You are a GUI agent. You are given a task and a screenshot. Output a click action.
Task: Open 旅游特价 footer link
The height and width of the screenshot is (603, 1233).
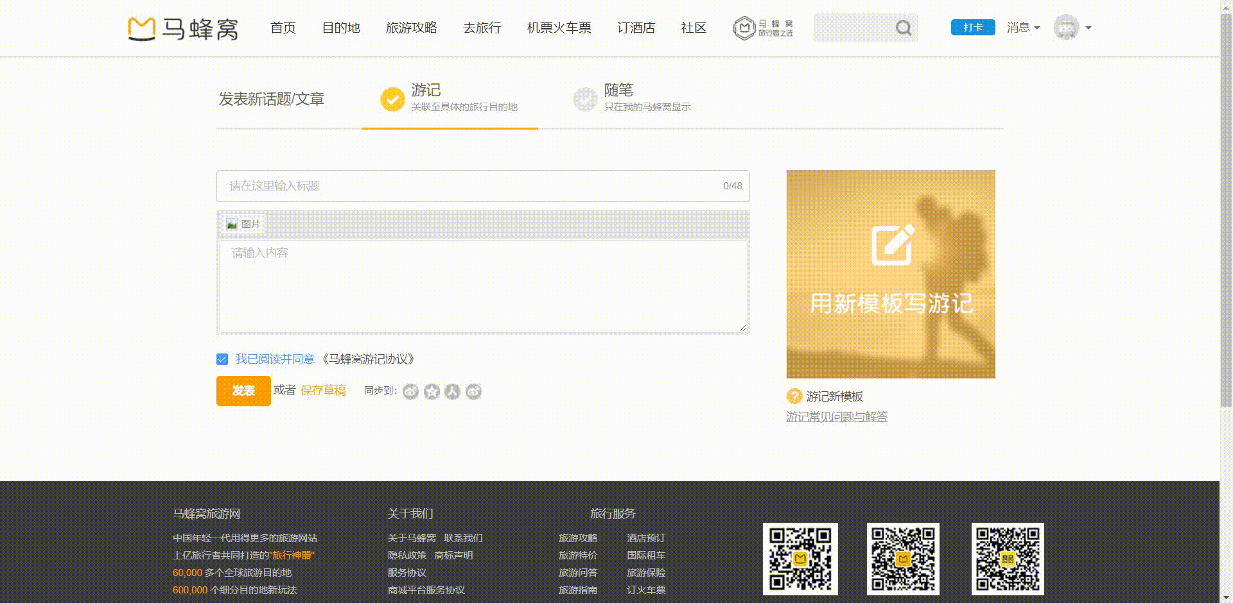coord(578,556)
